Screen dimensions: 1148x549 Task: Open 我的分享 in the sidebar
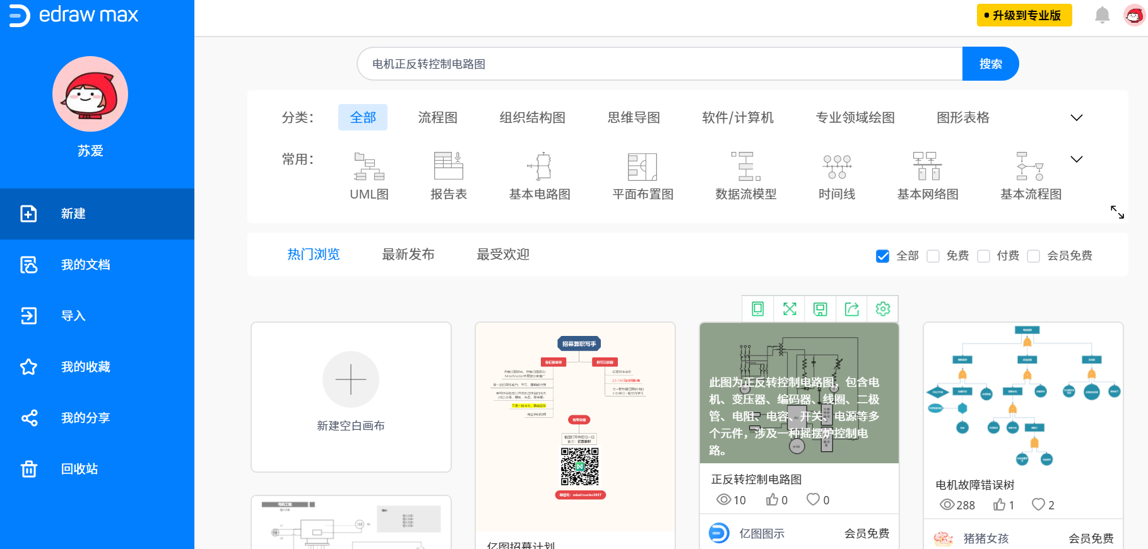coord(97,418)
